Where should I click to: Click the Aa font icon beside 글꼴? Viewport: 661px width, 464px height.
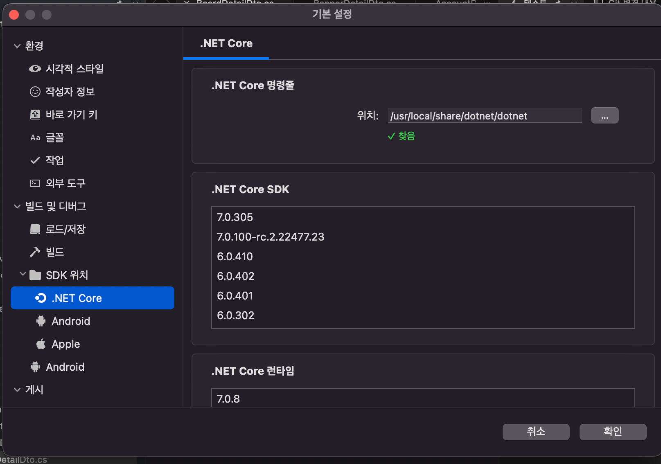(35, 137)
